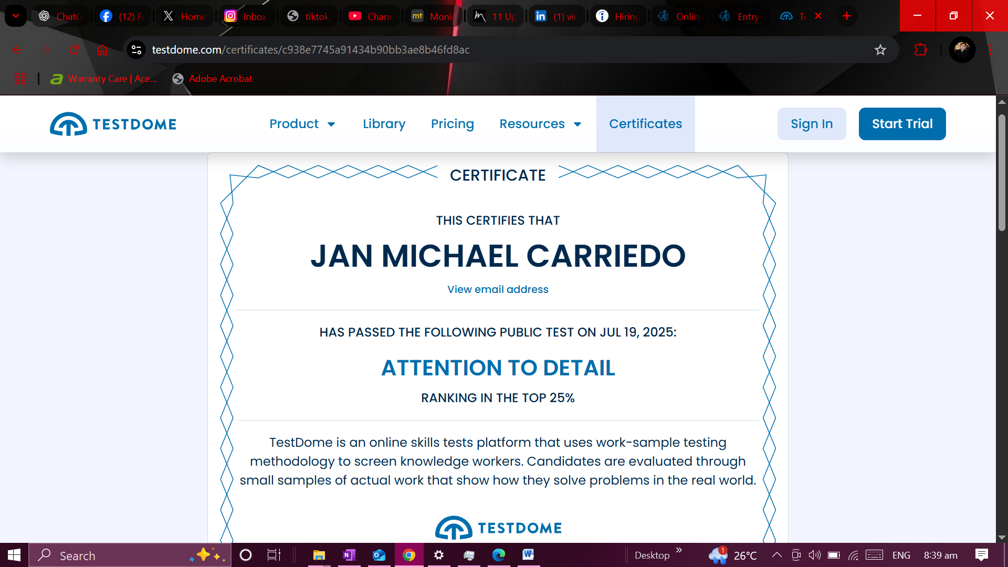
Task: Open the tab search dropdown arrow
Action: [x=16, y=16]
